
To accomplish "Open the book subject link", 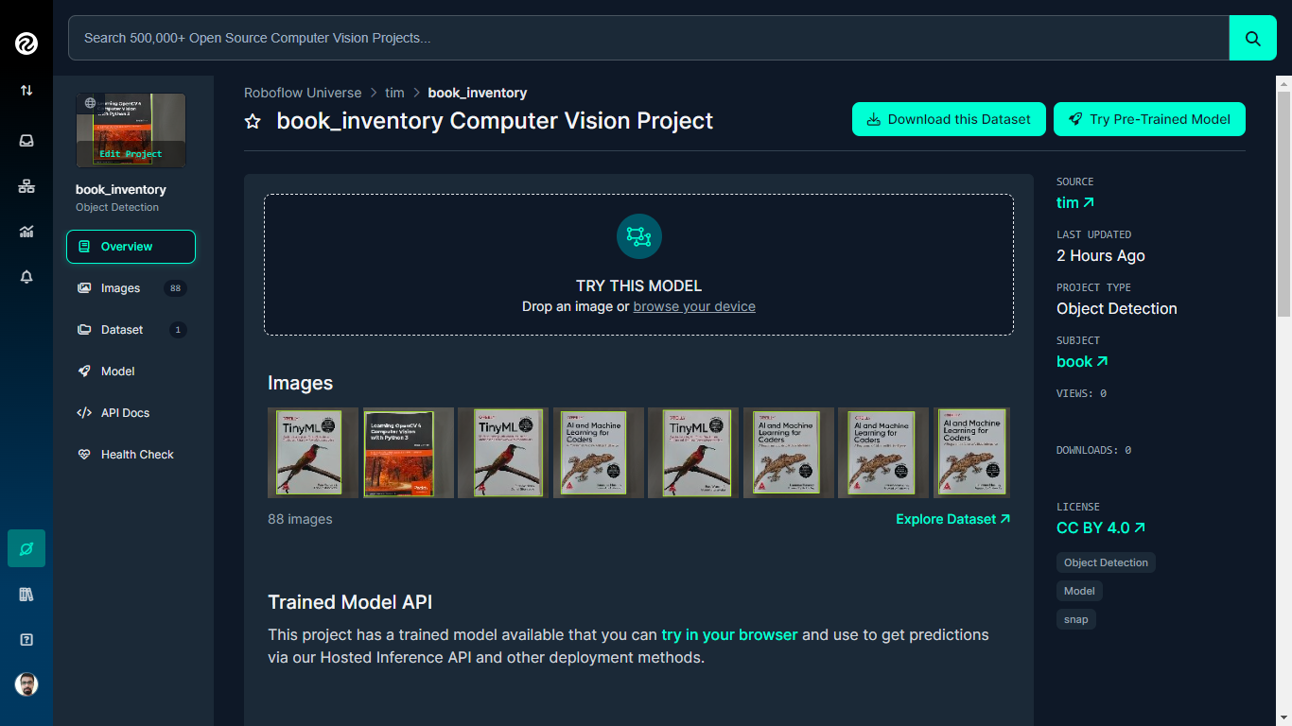I will point(1082,361).
